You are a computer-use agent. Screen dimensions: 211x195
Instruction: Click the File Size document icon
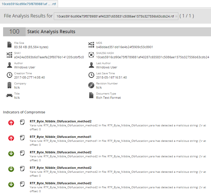(x=9, y=45)
